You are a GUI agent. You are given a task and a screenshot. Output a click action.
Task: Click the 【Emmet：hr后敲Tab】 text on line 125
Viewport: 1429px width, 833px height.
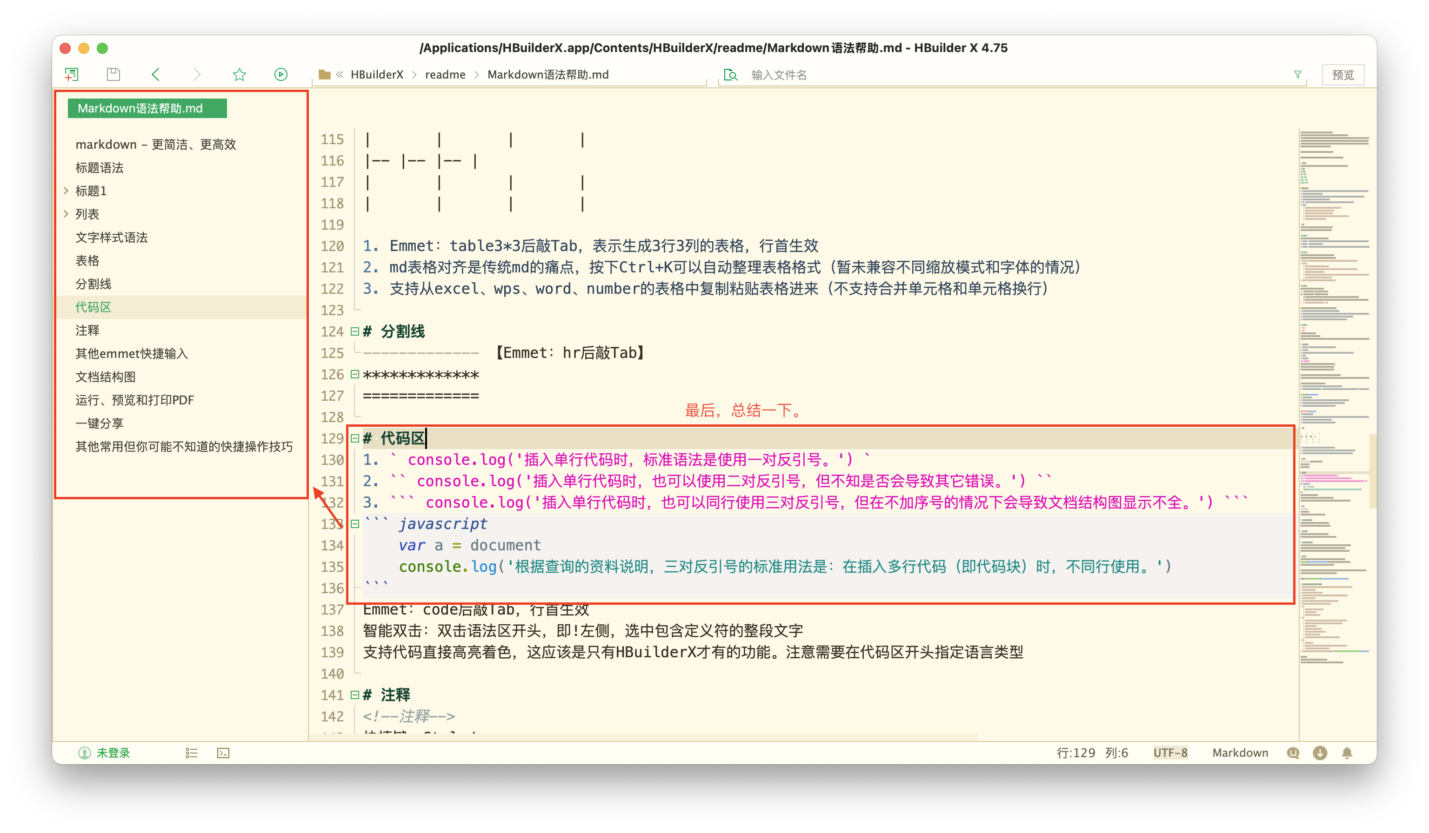[569, 353]
